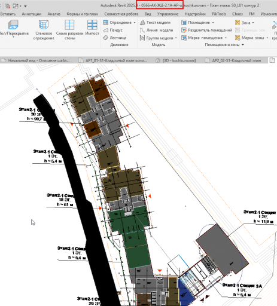The height and width of the screenshot is (306, 277).
Task: Choose the Лестница stair tool
Action: [x=115, y=38]
